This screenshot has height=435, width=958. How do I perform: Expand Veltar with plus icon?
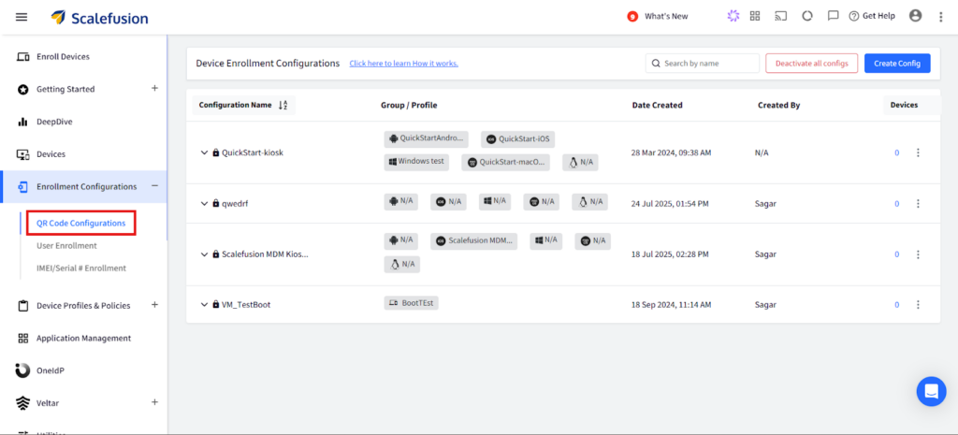click(154, 402)
